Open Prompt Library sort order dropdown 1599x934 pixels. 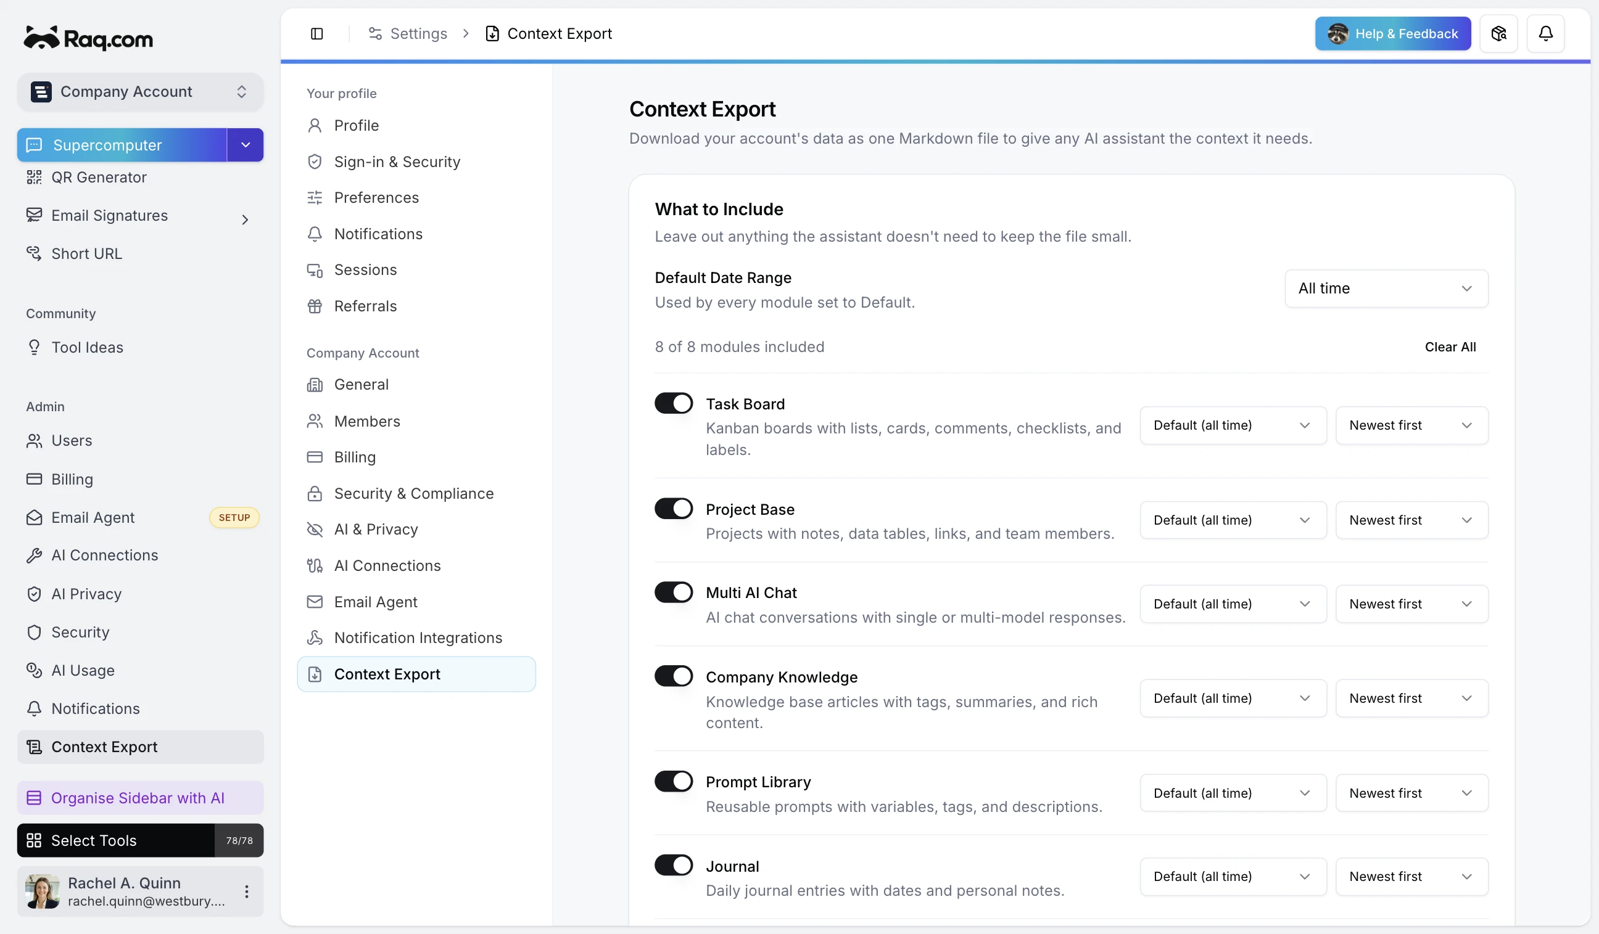pos(1411,793)
